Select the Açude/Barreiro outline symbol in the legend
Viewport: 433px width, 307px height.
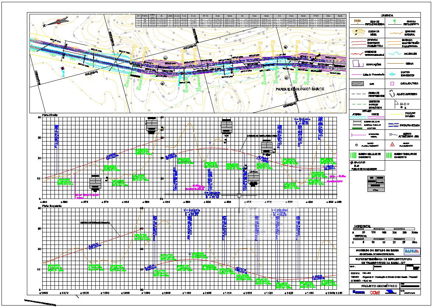pos(392,94)
